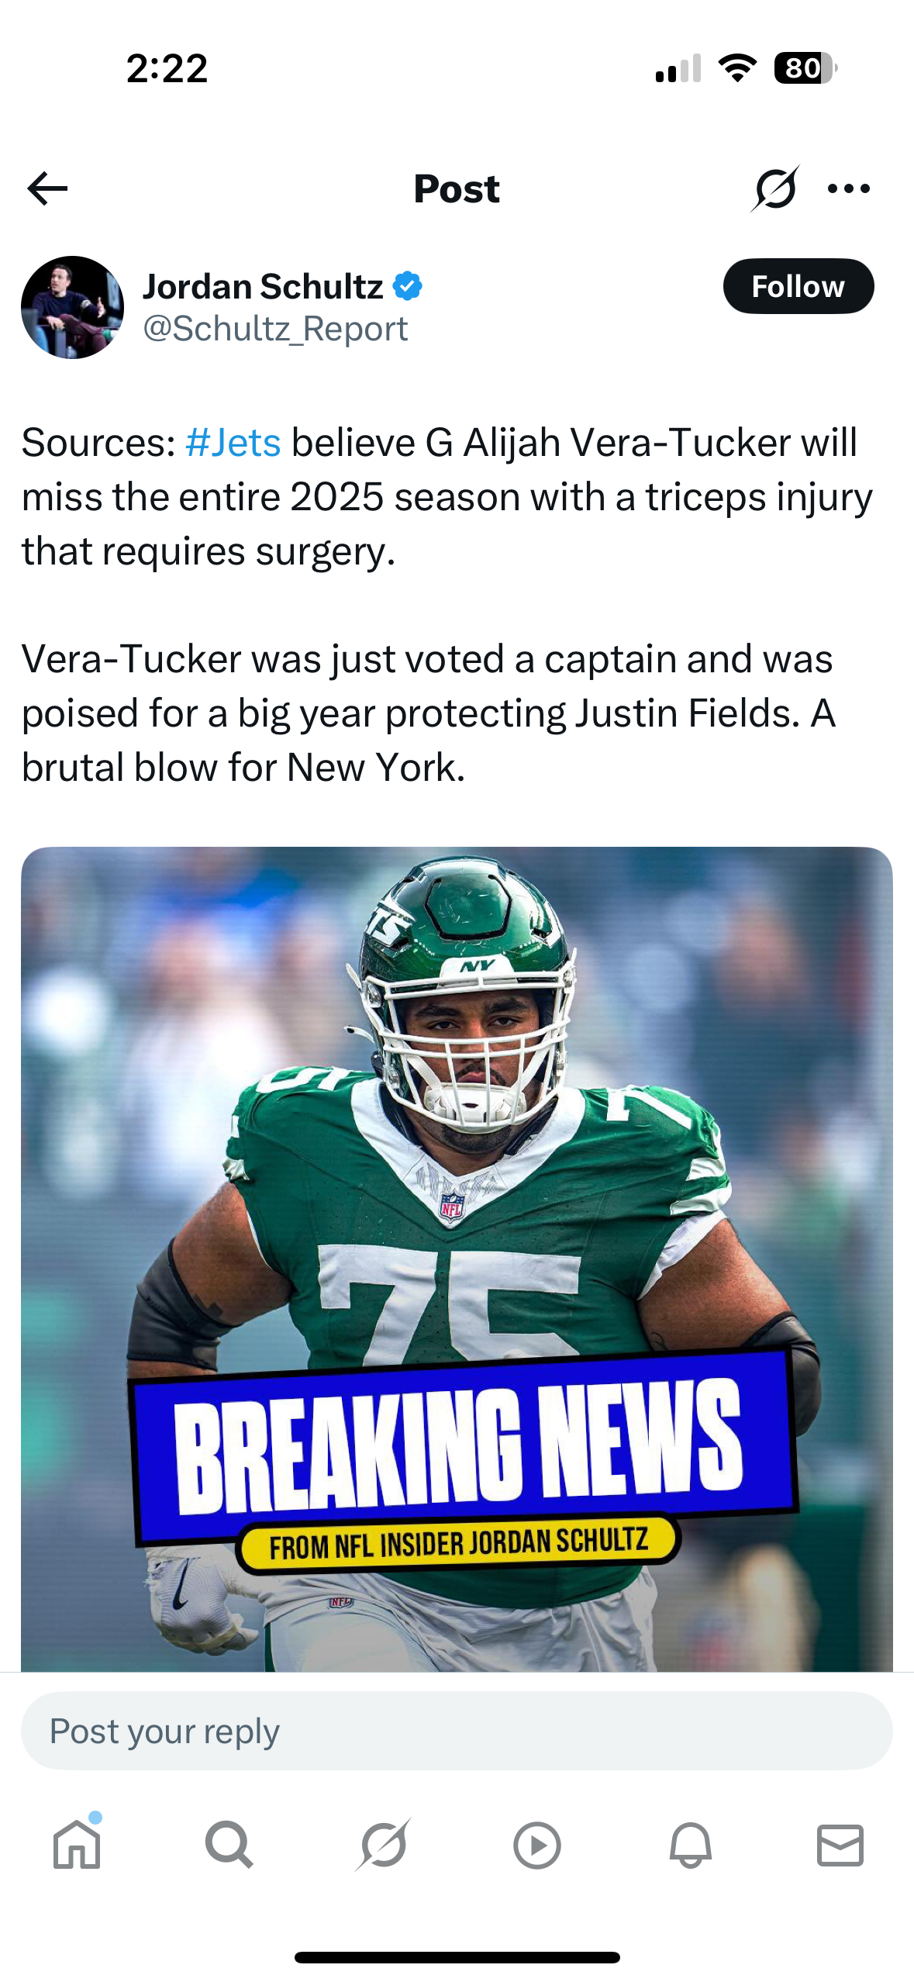Screen dimensions: 914x1982
Task: Tap the blue verified badge
Action: pos(408,286)
